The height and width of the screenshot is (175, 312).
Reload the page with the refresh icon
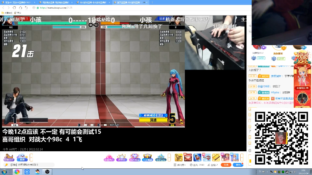14,8
